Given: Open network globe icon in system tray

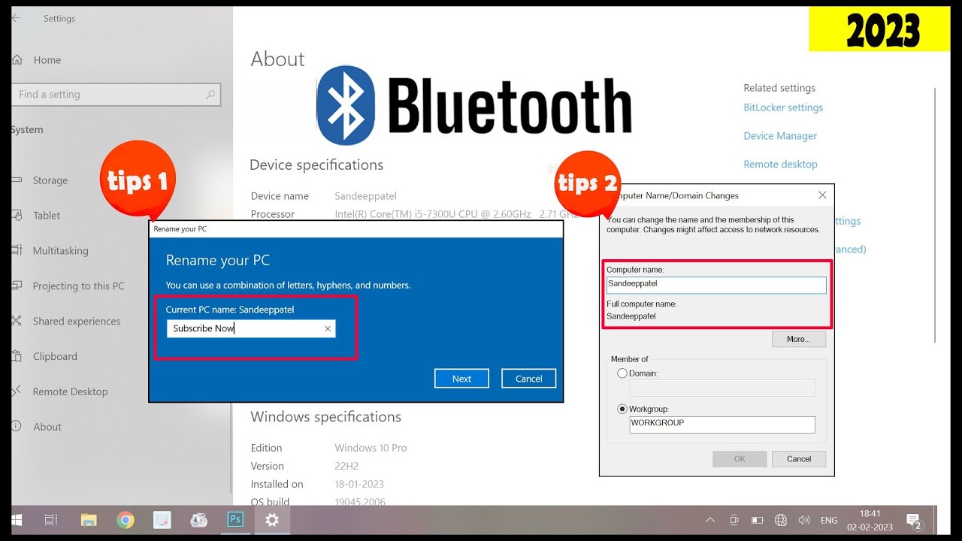Looking at the screenshot, I should (781, 520).
